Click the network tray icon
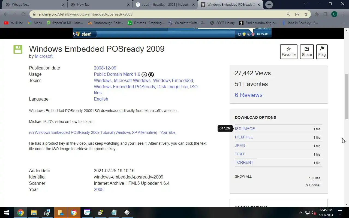Image resolution: width=349 pixels, height=218 pixels. pos(307,213)
